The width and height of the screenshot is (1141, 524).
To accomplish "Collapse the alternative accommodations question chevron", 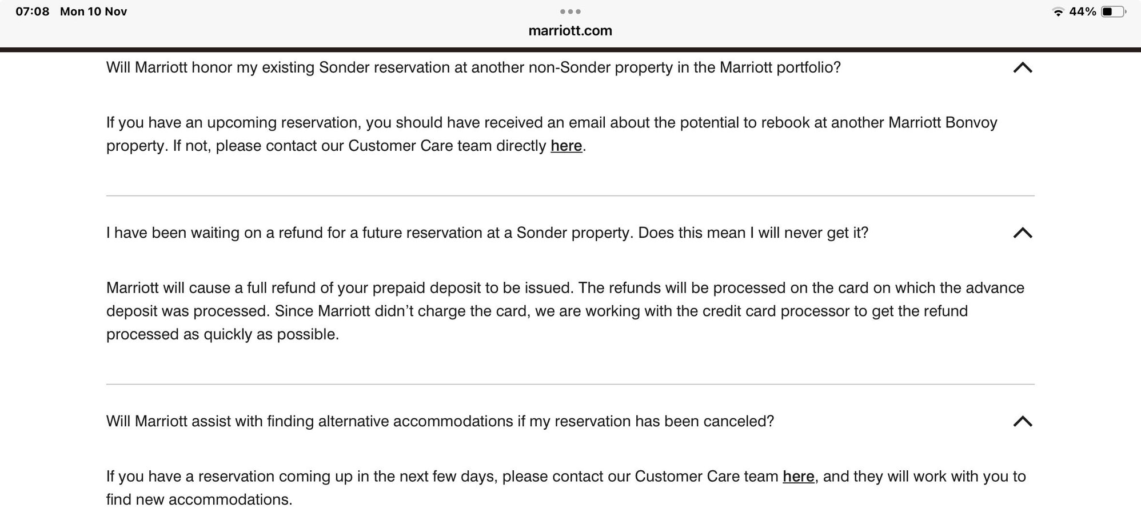I will 1022,422.
